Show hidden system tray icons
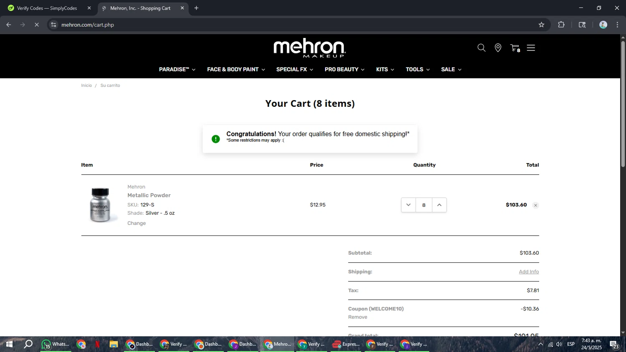 (x=540, y=344)
